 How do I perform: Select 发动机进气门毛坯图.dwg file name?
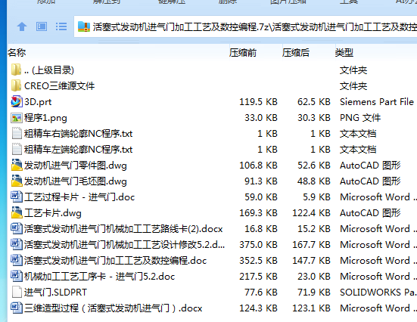(75, 181)
